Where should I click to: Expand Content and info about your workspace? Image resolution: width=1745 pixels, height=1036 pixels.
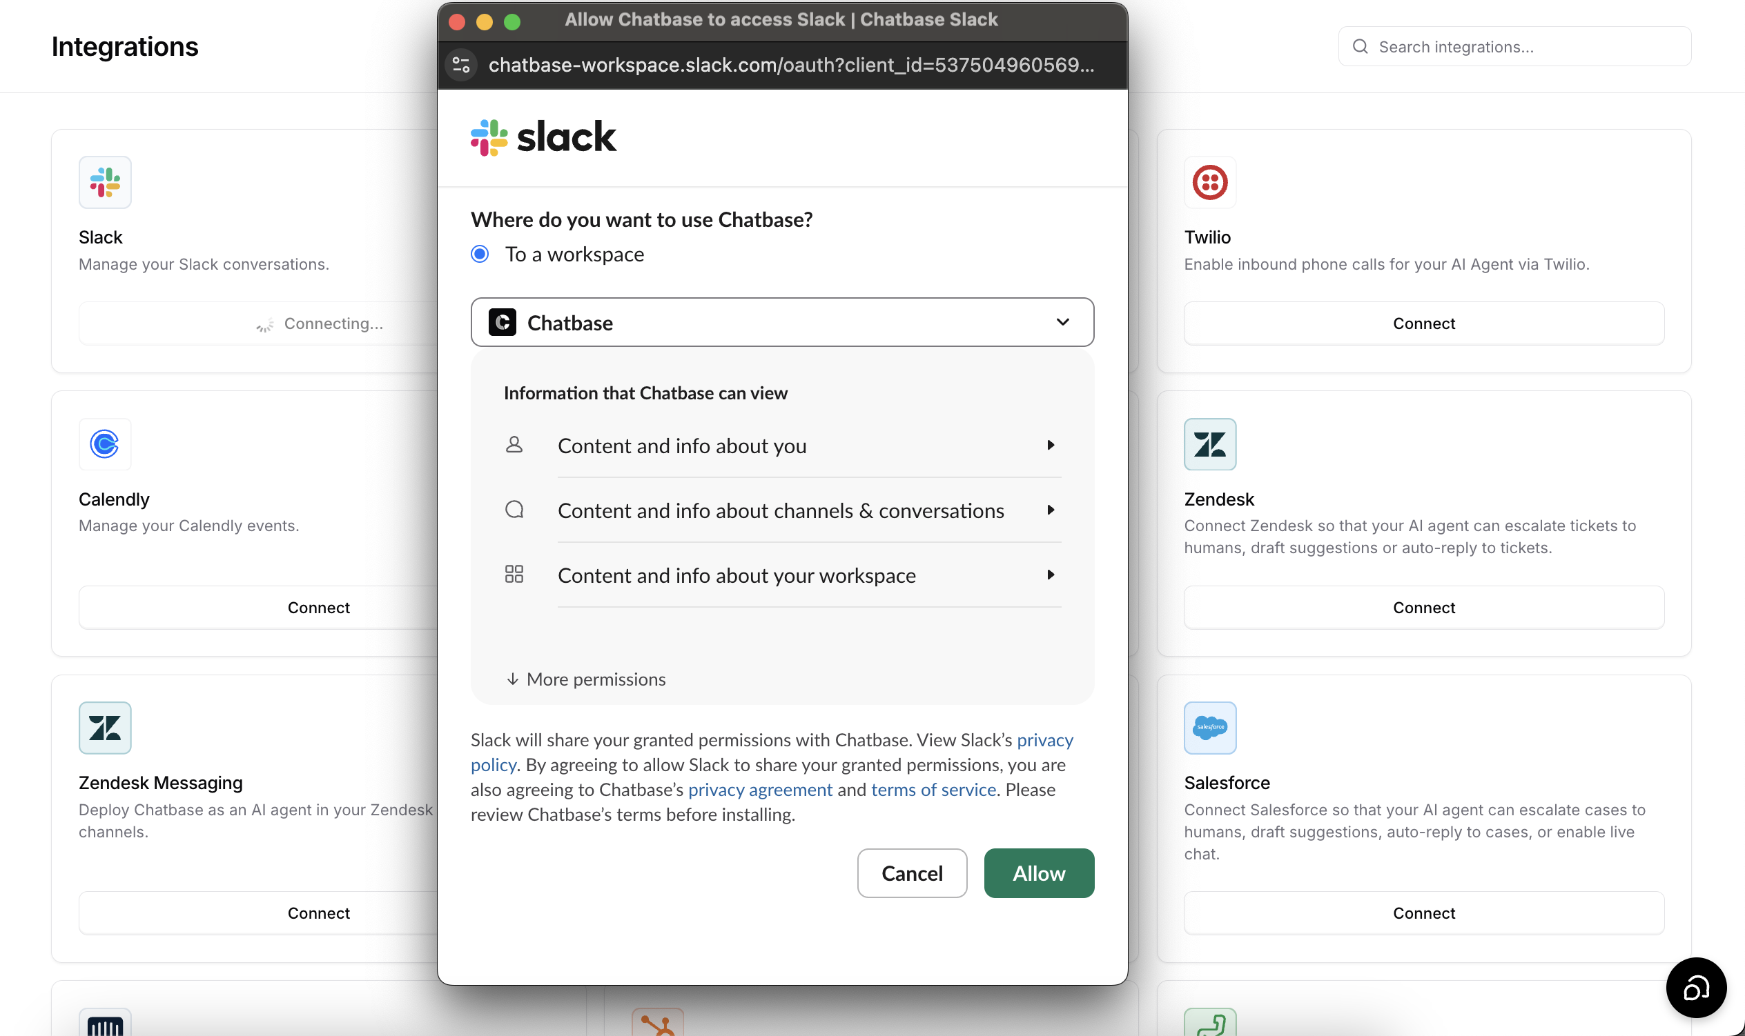click(x=810, y=575)
